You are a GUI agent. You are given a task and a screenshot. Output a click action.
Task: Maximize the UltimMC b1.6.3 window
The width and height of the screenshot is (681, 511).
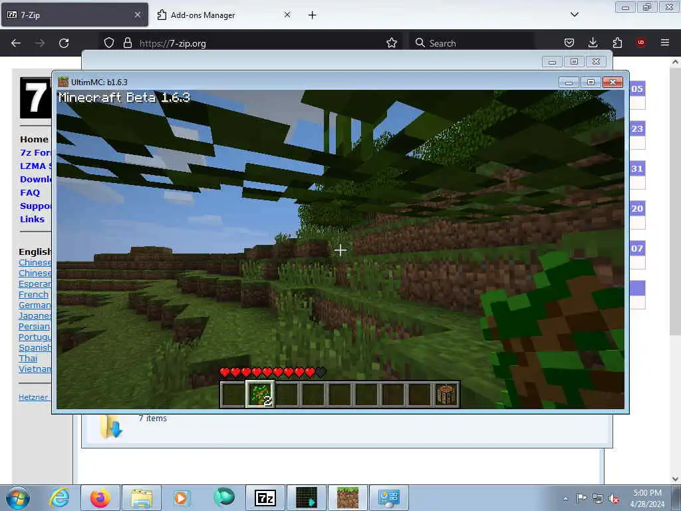pyautogui.click(x=591, y=82)
